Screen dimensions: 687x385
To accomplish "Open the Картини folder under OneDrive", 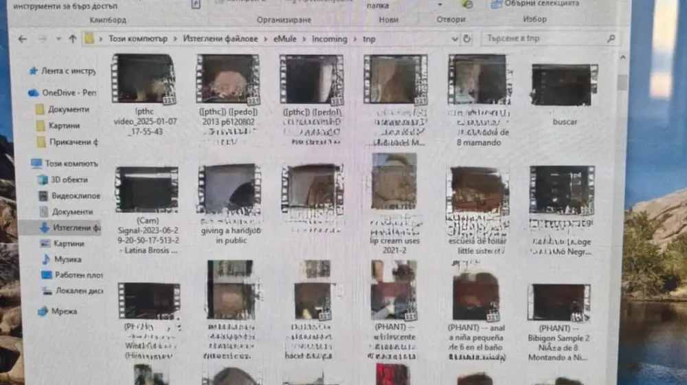I will 58,126.
